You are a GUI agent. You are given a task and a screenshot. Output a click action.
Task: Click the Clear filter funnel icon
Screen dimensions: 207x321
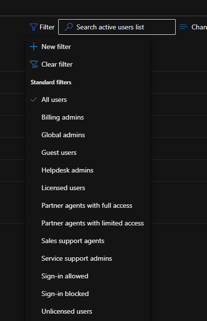point(34,64)
